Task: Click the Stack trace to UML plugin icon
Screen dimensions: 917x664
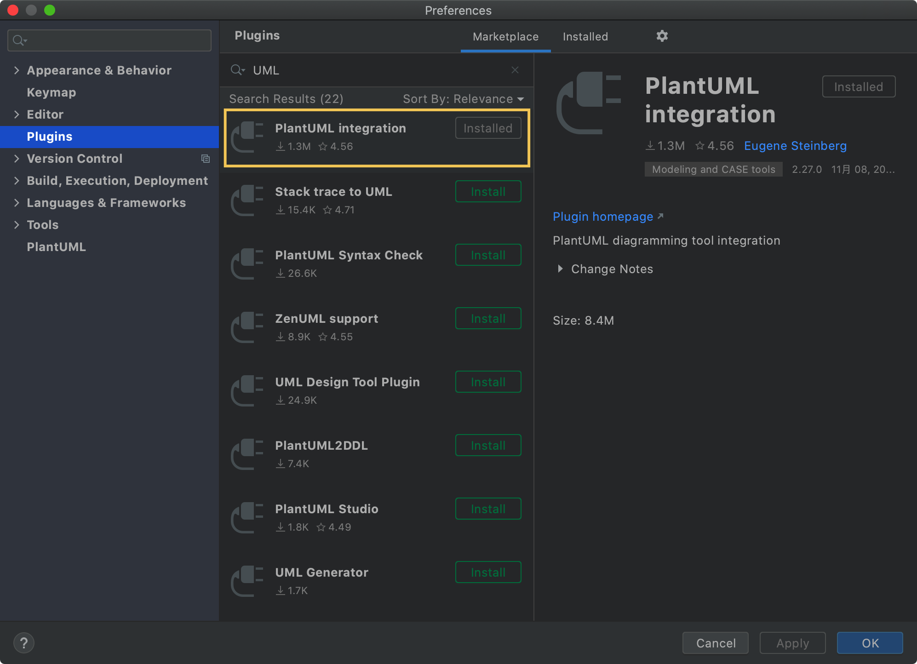Action: [x=247, y=200]
